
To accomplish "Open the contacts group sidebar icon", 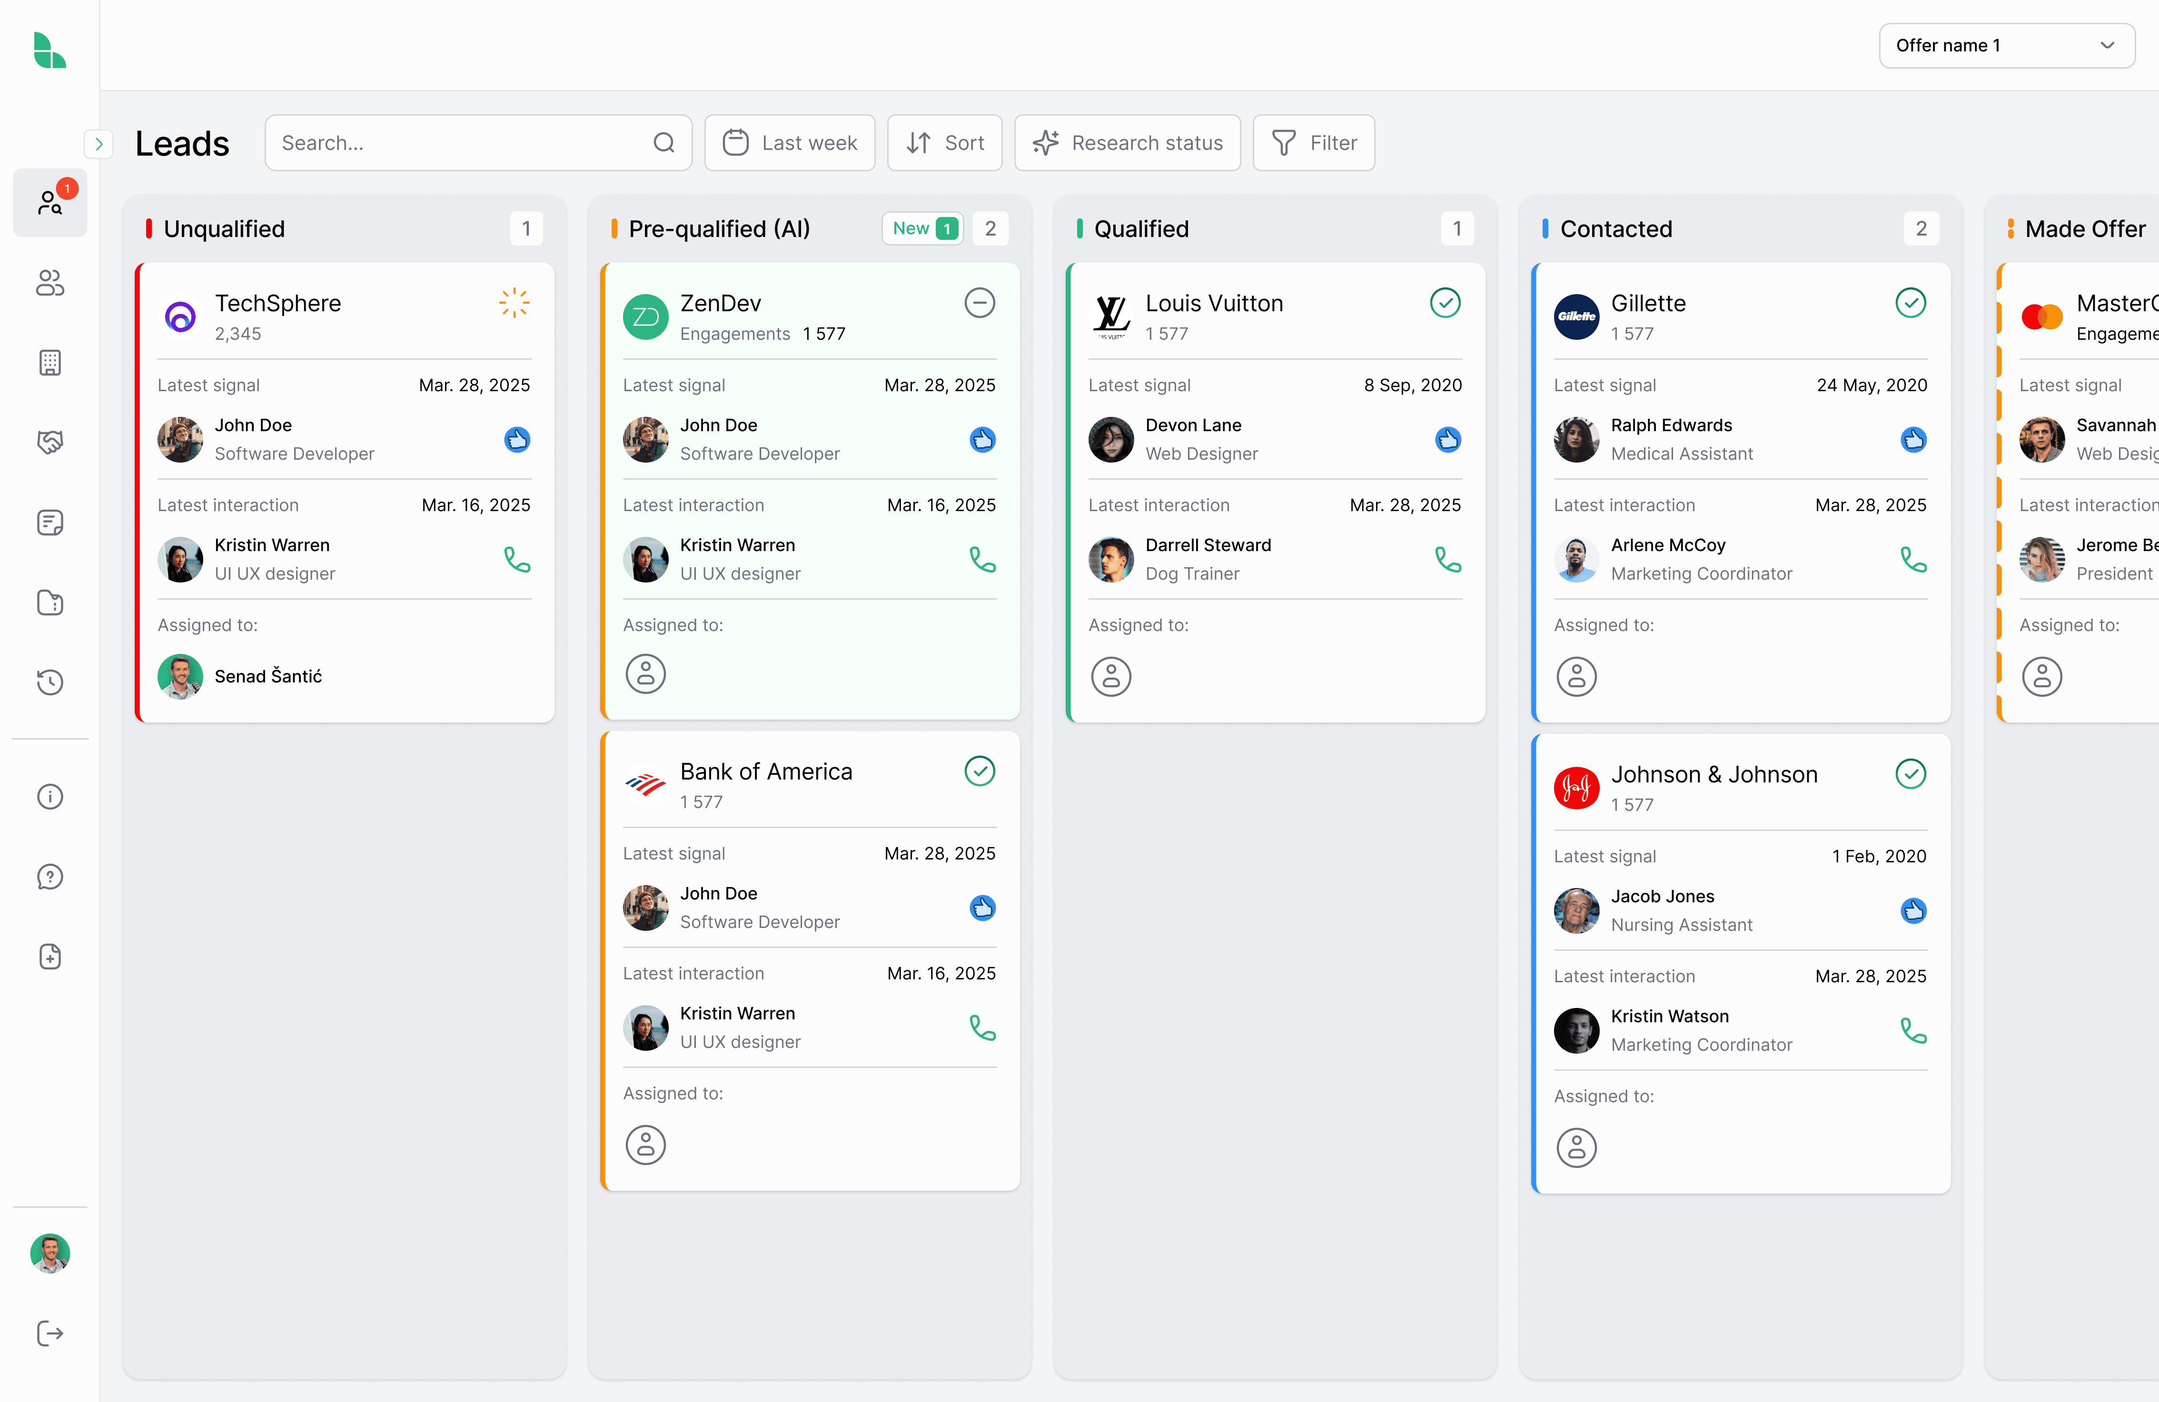I will [50, 283].
